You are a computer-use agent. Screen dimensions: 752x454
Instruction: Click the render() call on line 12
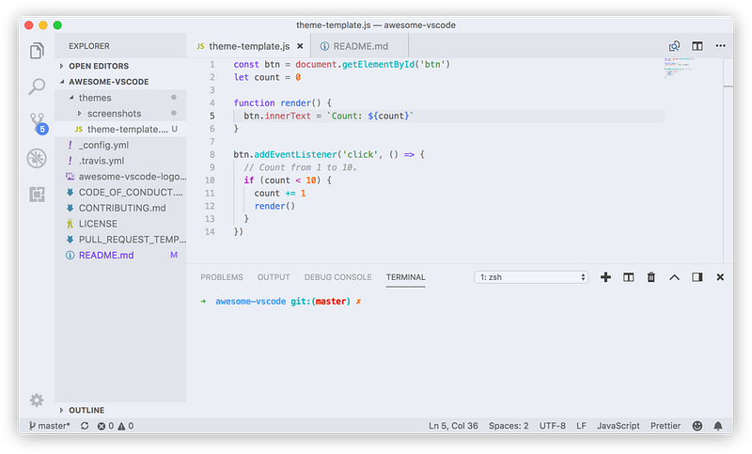click(274, 206)
